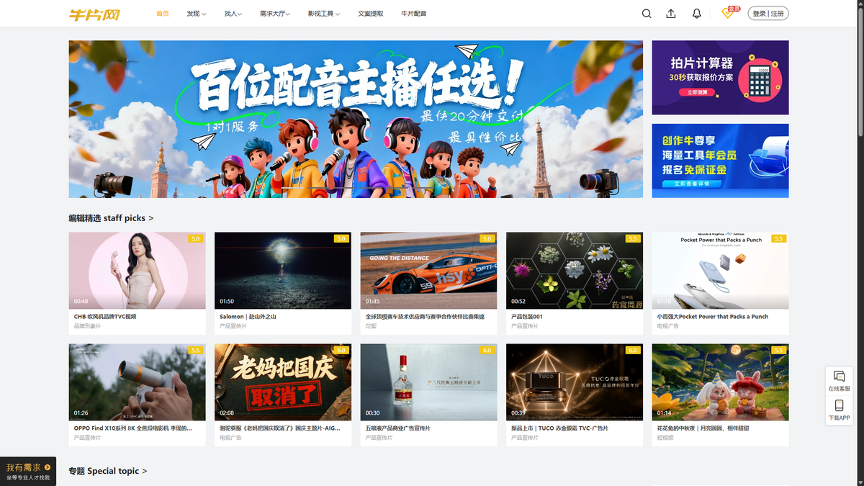
Task: Expand the 影视工具 dropdown menu
Action: pyautogui.click(x=324, y=14)
